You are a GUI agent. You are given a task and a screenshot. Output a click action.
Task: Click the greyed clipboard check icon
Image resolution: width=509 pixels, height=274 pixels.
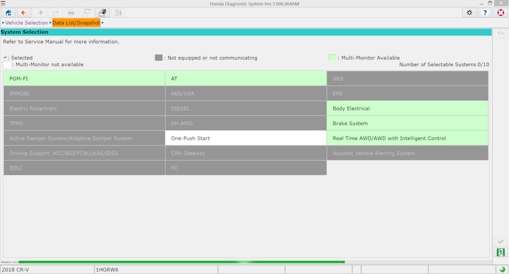coord(501,34)
